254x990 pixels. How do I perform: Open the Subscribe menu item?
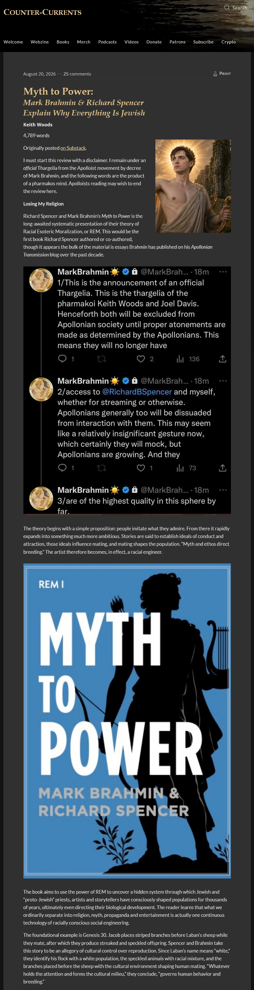204,42
